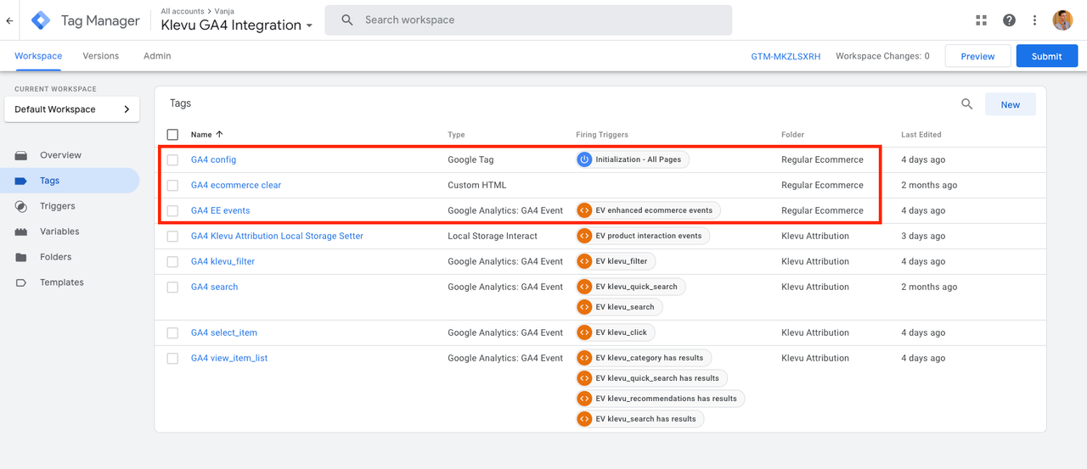Open the Google apps grid

[x=982, y=20]
